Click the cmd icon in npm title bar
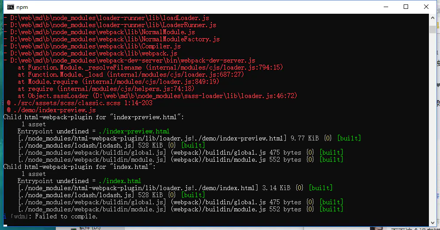The image size is (440, 230). [11, 7]
